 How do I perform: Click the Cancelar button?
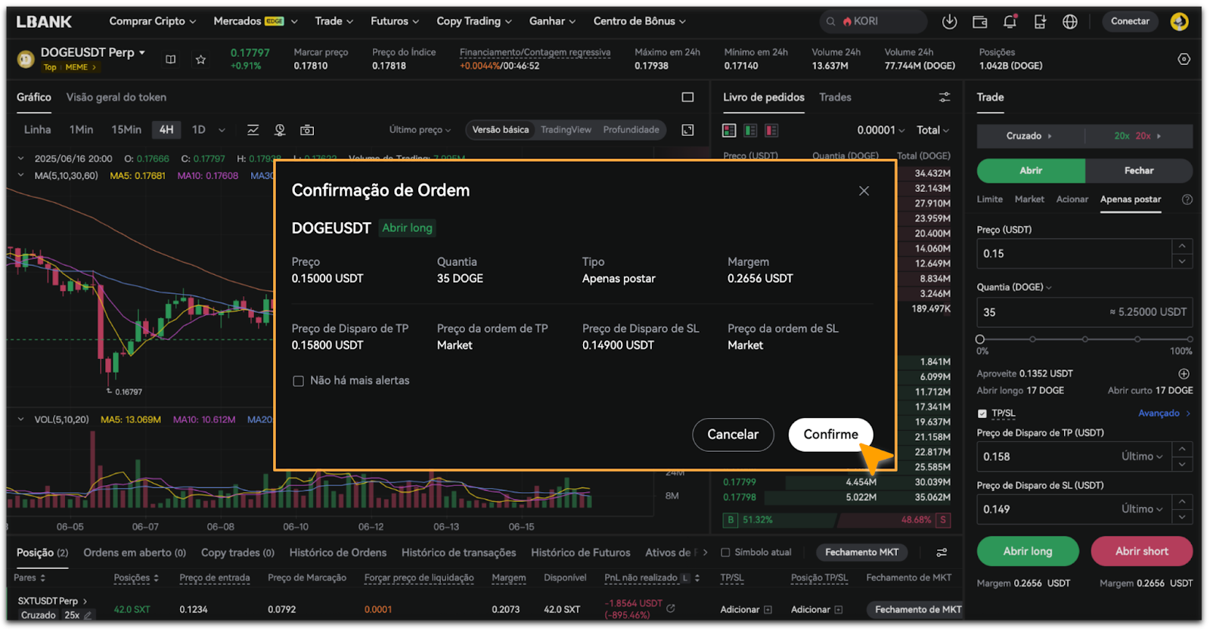732,435
